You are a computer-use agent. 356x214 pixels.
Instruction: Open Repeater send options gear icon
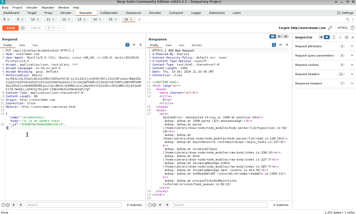[23, 28]
